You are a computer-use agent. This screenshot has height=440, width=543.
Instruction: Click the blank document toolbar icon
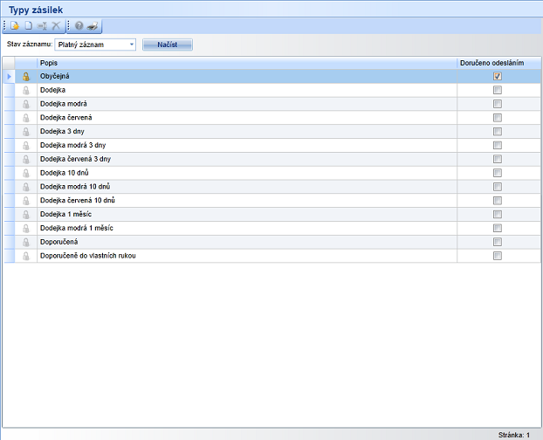point(29,25)
